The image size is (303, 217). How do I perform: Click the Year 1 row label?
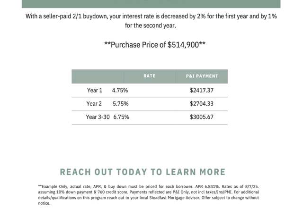(95, 90)
